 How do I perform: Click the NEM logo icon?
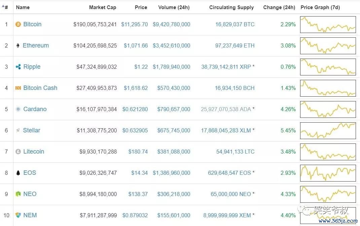coord(18,215)
